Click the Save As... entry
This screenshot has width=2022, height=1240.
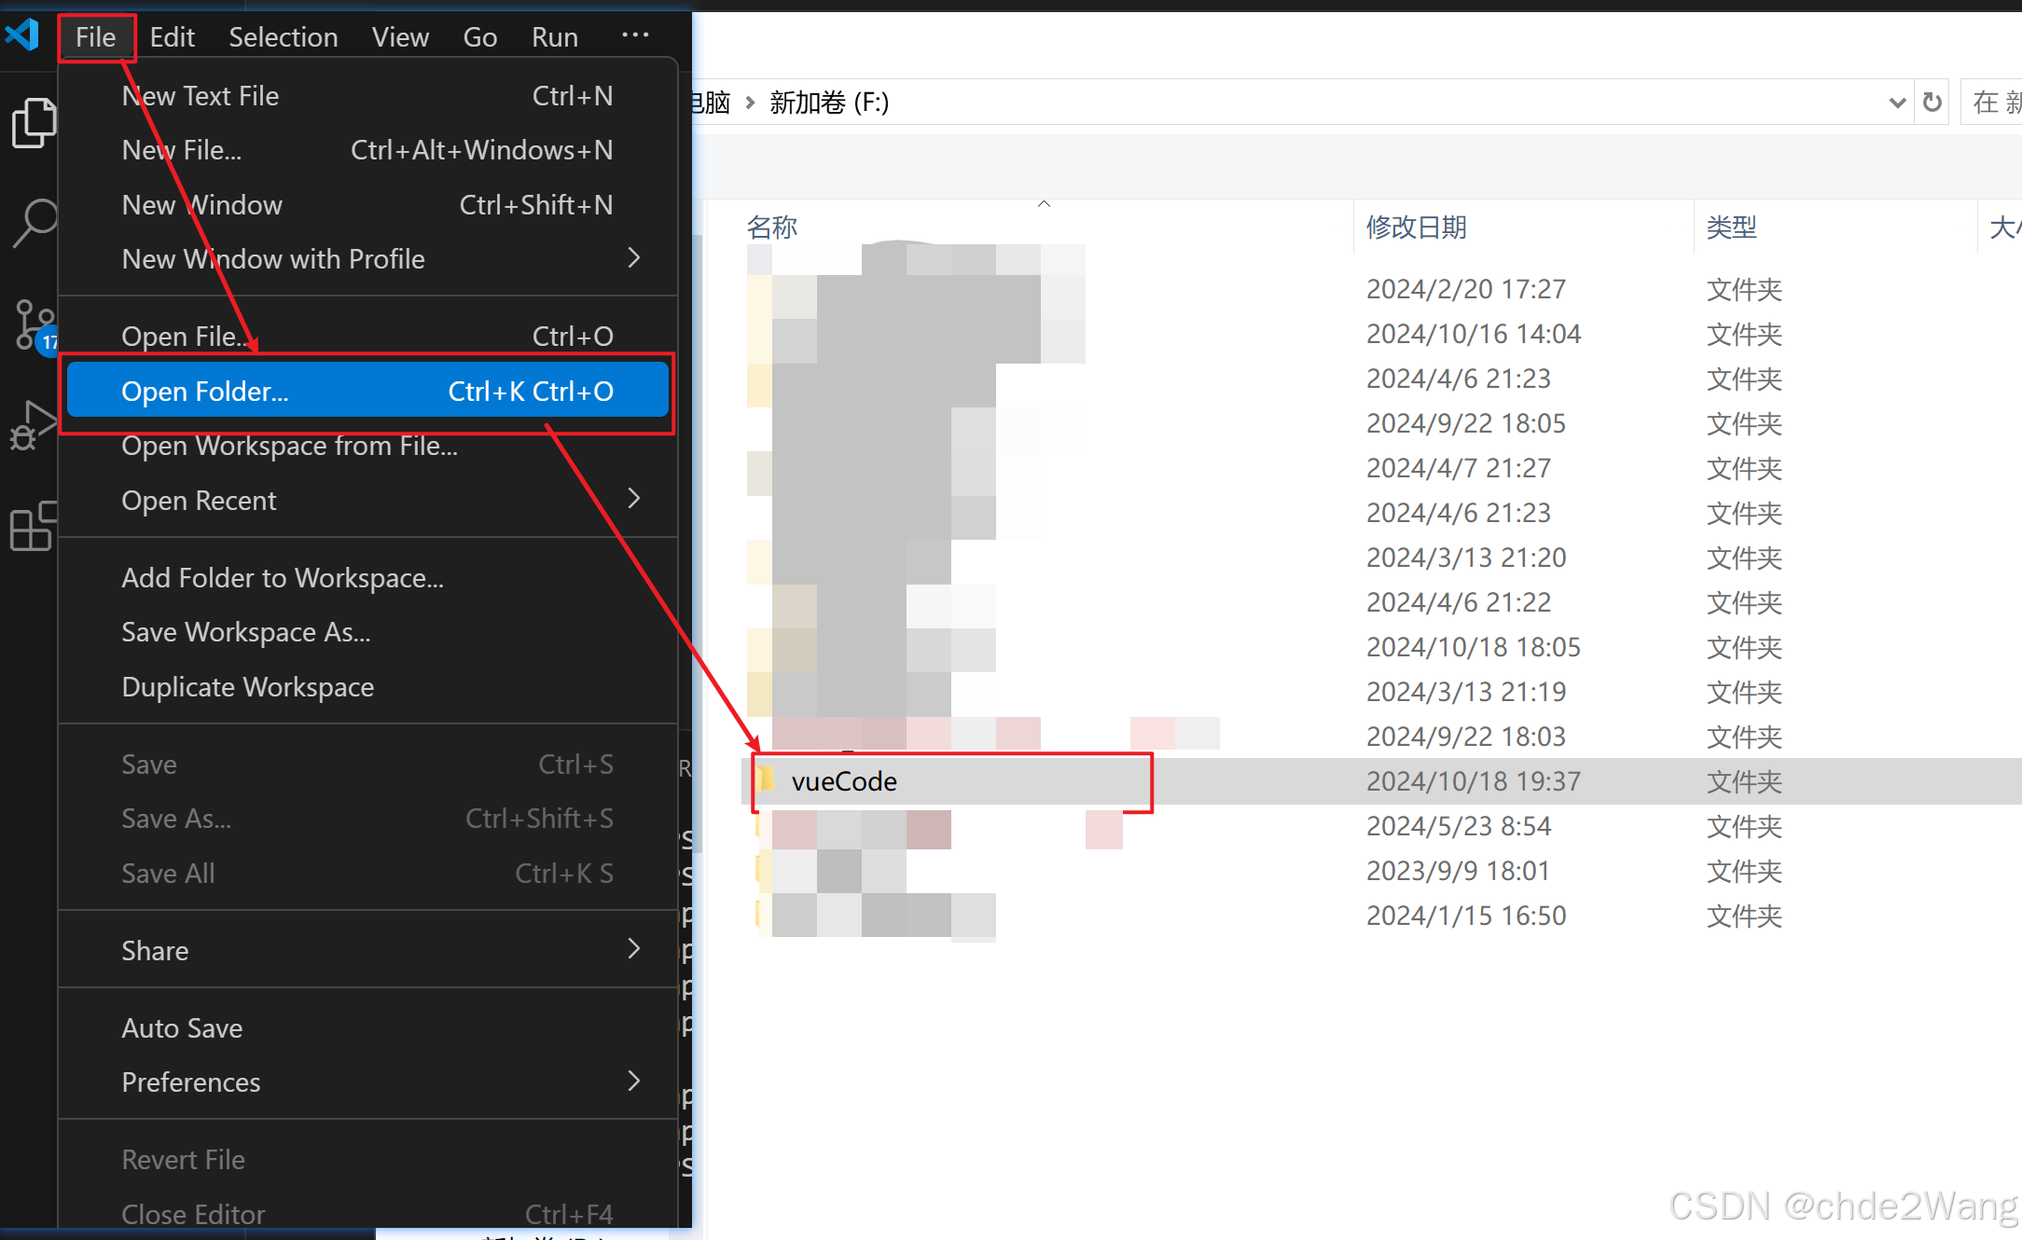click(x=367, y=819)
